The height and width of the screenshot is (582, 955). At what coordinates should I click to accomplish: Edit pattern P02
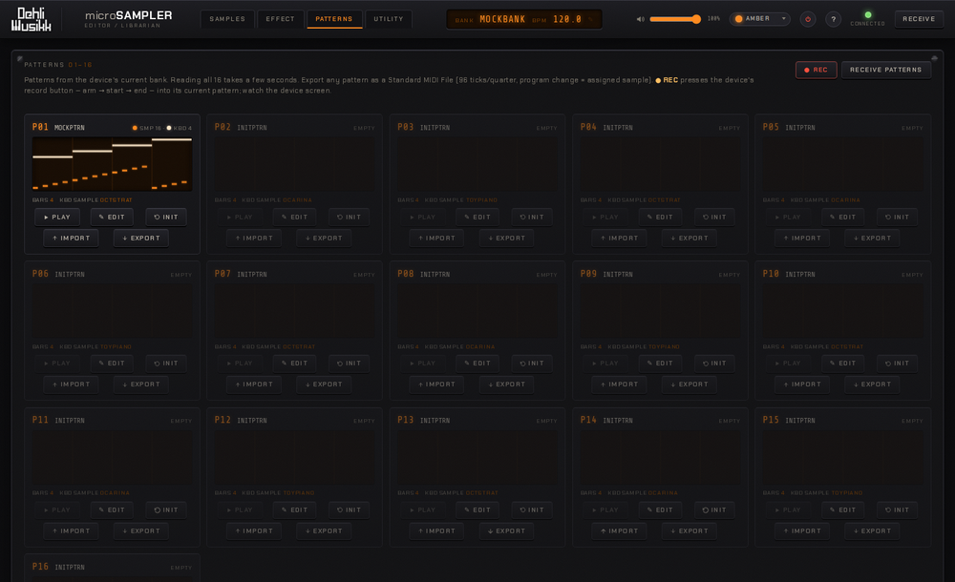pyautogui.click(x=294, y=217)
